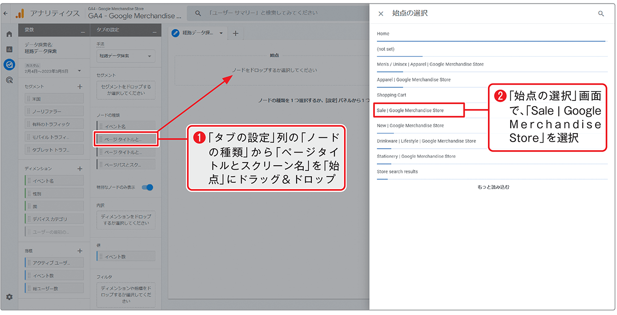Select the イベント名 dimension in 変数 panel

(54, 181)
